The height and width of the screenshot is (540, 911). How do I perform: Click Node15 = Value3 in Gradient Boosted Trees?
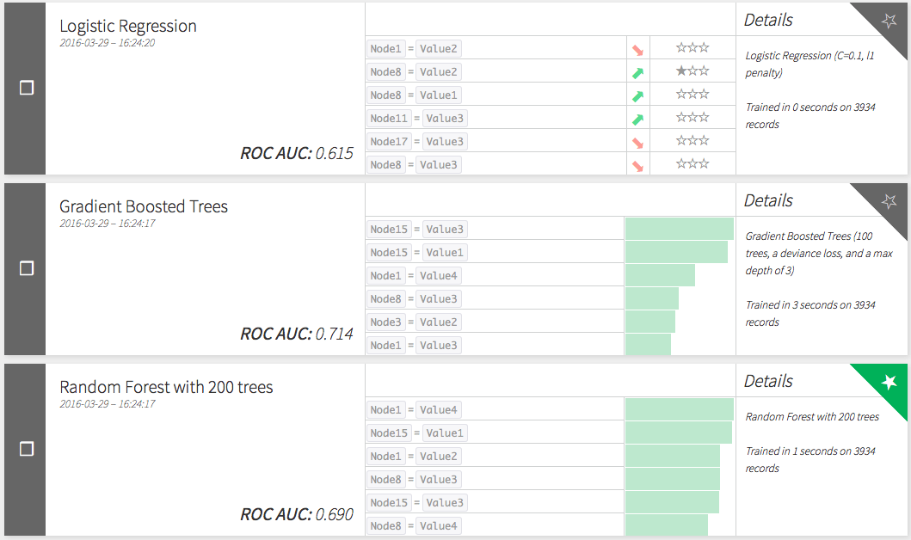[417, 230]
